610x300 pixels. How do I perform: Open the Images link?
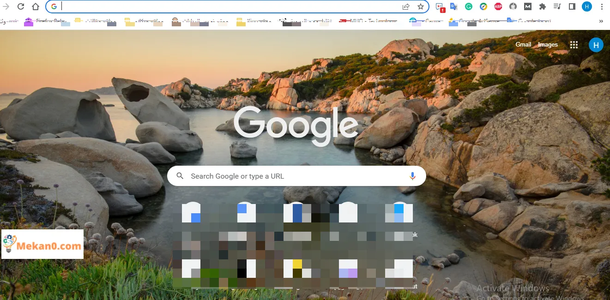pos(548,44)
